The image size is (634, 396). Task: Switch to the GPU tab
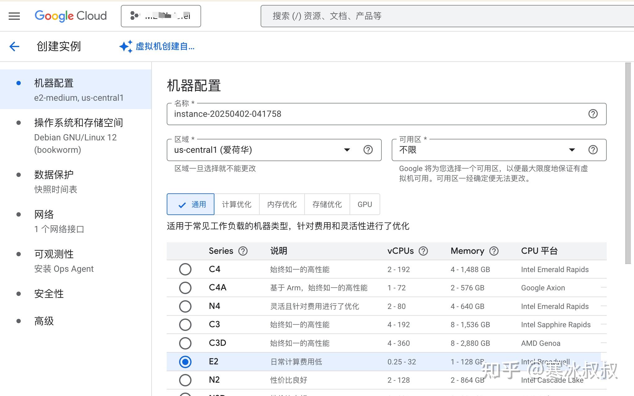click(x=365, y=204)
